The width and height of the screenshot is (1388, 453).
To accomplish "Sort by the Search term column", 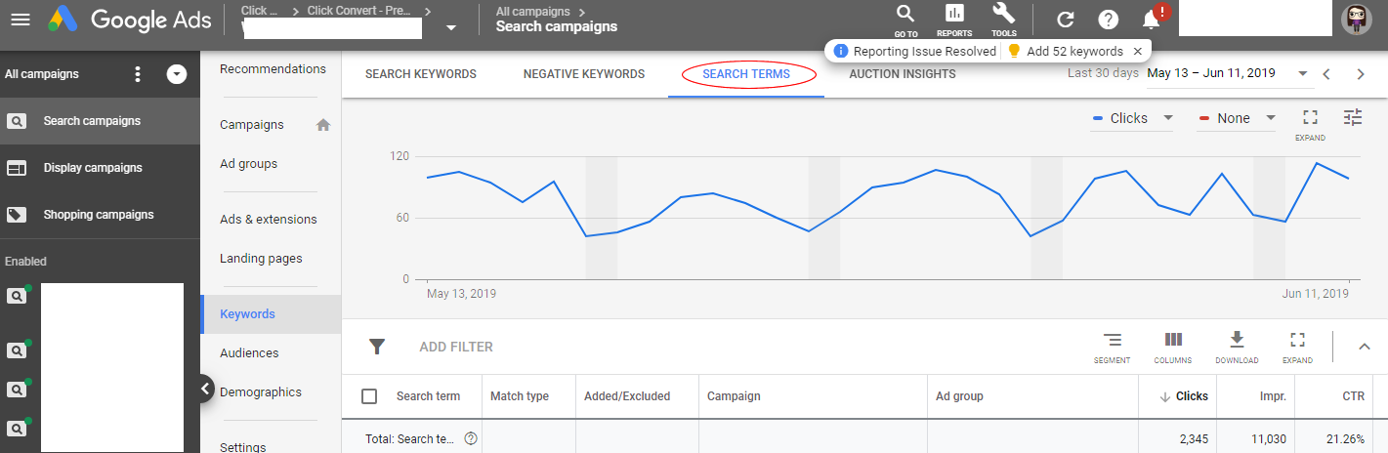I will 428,396.
